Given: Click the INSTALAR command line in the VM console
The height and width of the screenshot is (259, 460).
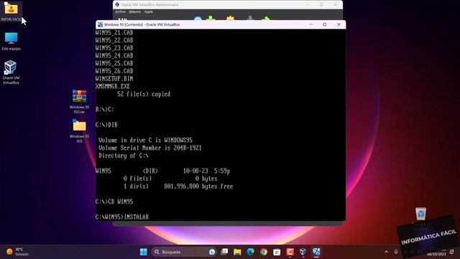Looking at the screenshot, I should pos(122,217).
